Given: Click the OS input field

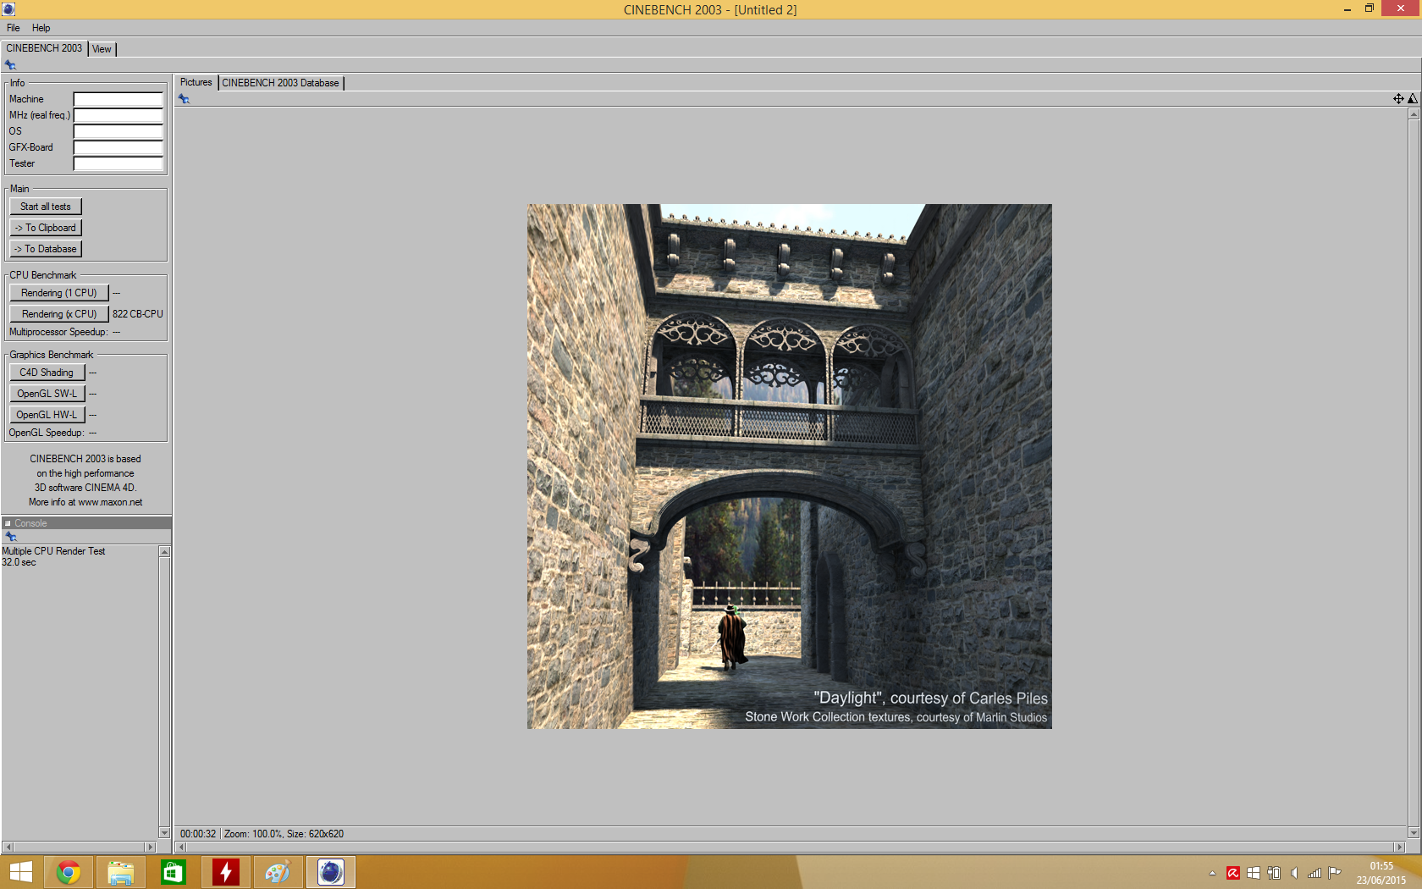Looking at the screenshot, I should 118,131.
